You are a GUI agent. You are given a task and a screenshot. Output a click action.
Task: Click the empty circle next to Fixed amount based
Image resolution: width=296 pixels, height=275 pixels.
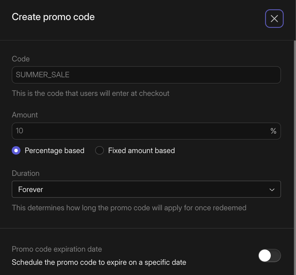point(99,150)
